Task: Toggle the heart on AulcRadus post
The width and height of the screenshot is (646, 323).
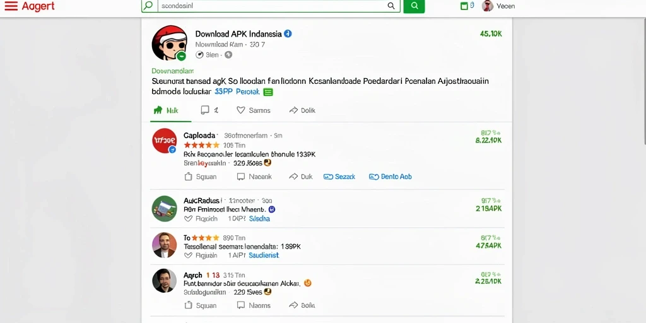Action: pyautogui.click(x=188, y=219)
